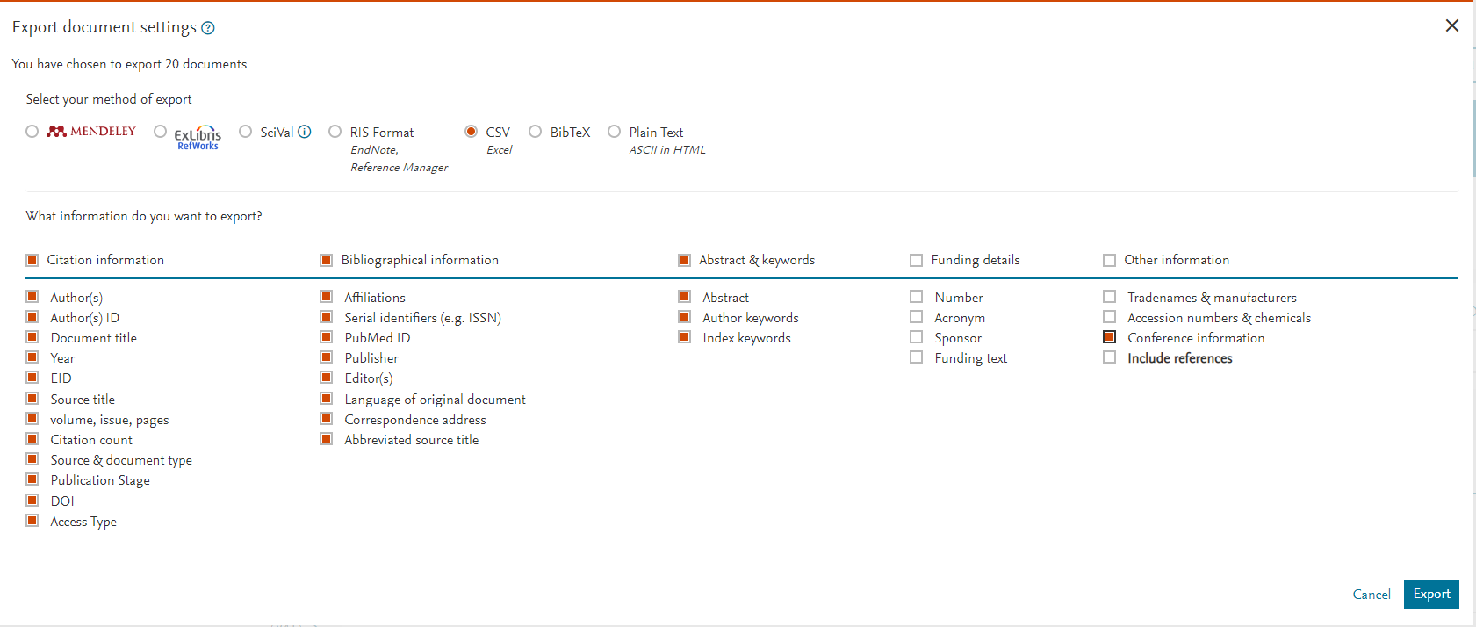Toggle Other information group checkbox
The image size is (1476, 627).
(1110, 260)
